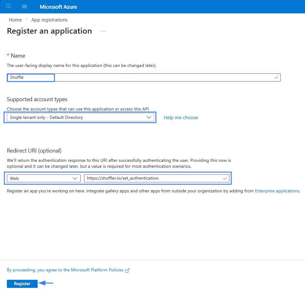Open the ellipsis menu next to page title
Image resolution: width=305 pixels, height=291 pixels.
click(103, 31)
